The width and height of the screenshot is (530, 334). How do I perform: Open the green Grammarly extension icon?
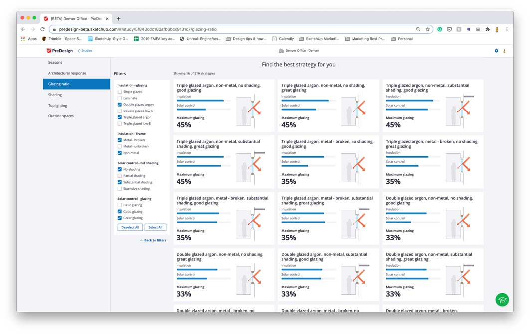pyautogui.click(x=440, y=29)
